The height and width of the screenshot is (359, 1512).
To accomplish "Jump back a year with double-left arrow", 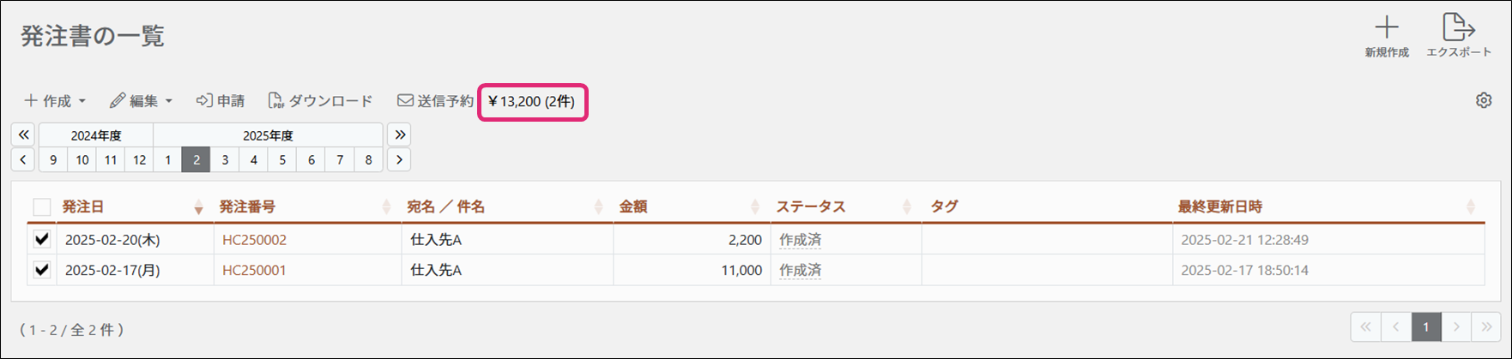I will click(x=23, y=135).
